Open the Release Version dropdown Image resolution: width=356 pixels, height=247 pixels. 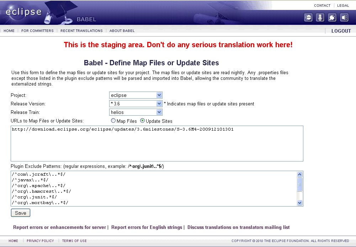pyautogui.click(x=136, y=104)
